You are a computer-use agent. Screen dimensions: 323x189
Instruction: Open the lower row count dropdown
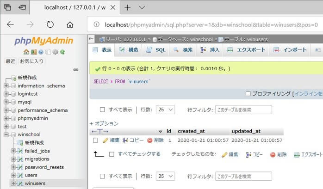click(165, 176)
